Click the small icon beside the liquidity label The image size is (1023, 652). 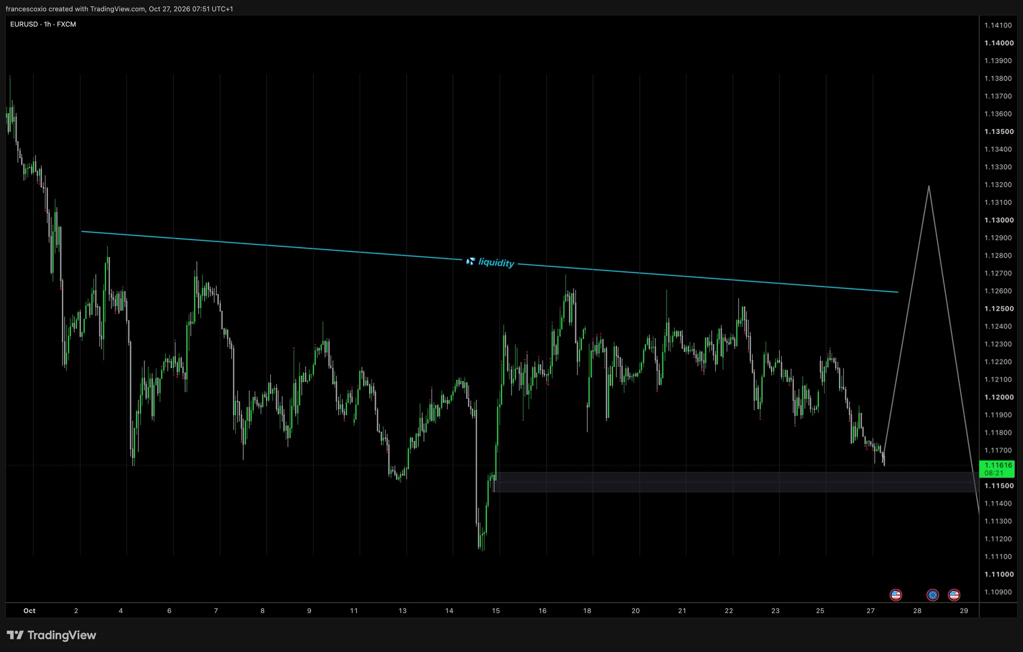click(470, 261)
